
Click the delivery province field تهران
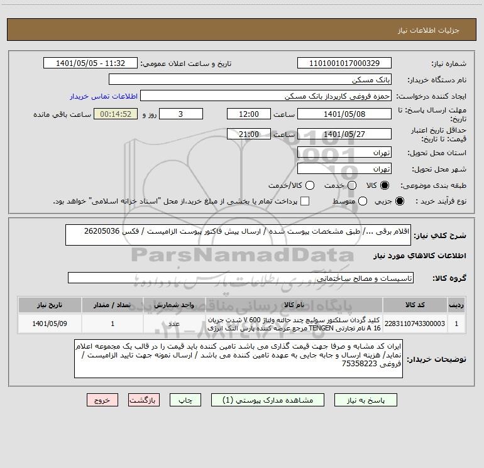[344, 152]
